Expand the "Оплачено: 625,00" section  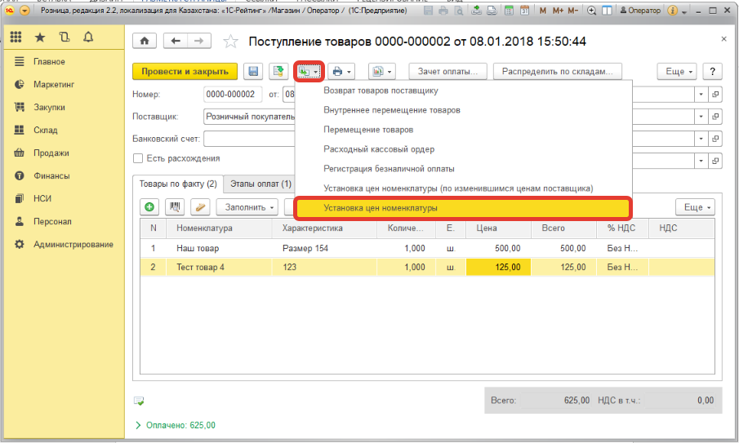[x=175, y=425]
